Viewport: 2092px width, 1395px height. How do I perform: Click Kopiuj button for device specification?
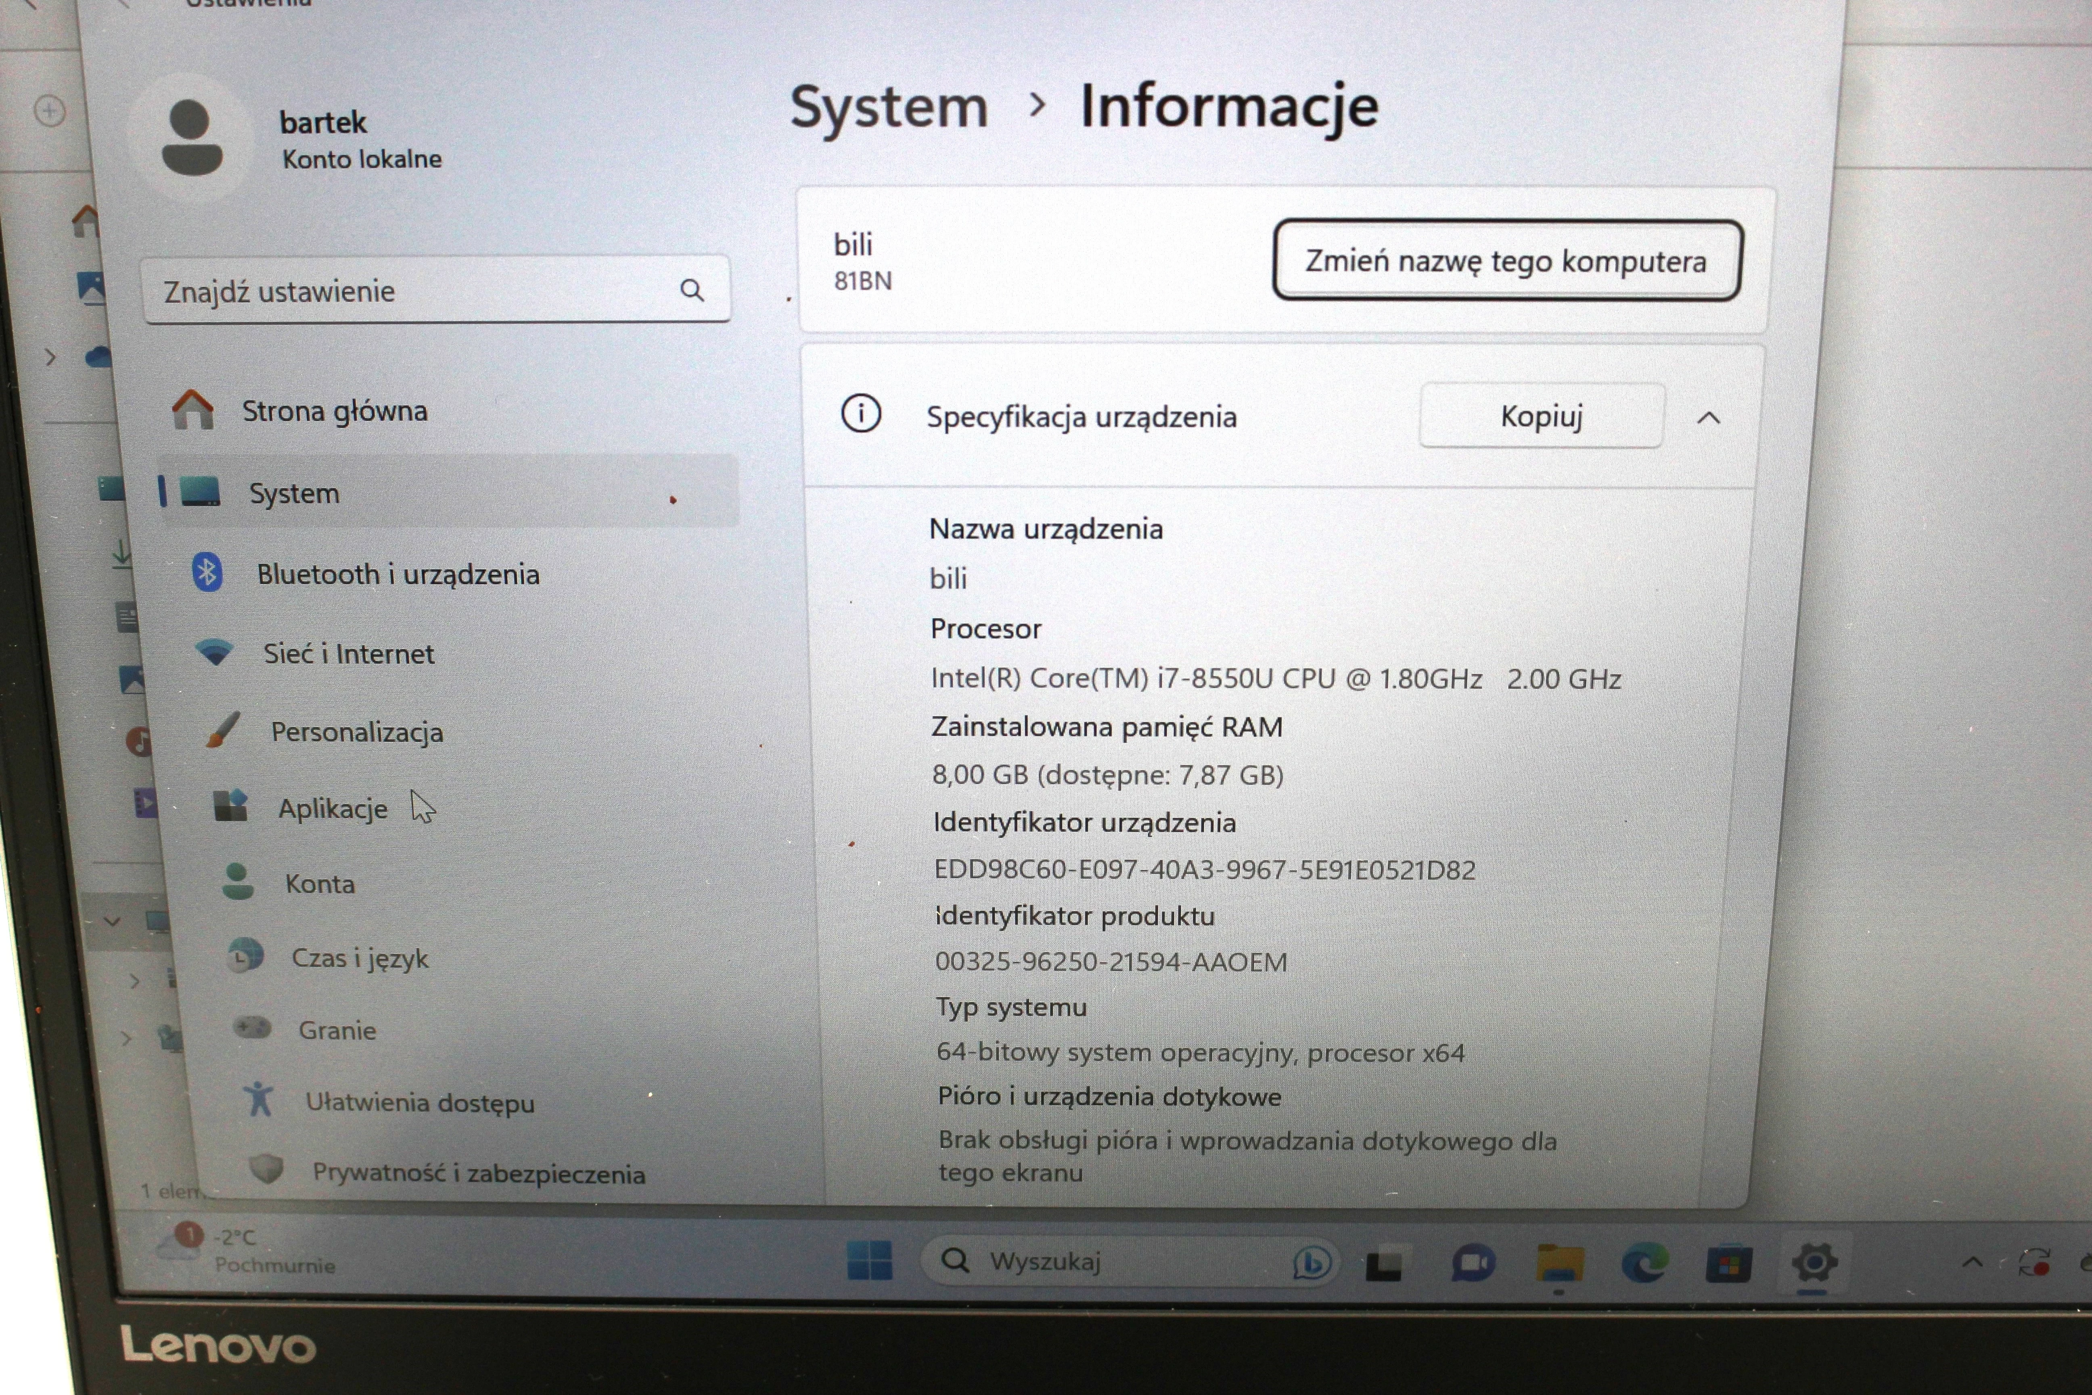tap(1542, 415)
